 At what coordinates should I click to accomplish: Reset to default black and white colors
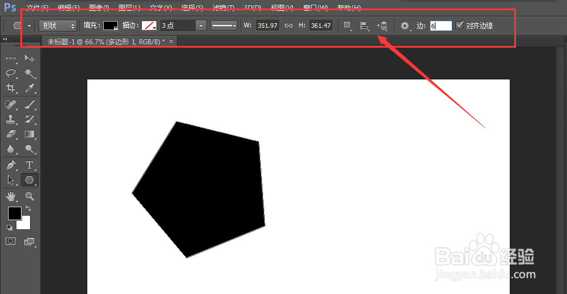click(x=10, y=228)
